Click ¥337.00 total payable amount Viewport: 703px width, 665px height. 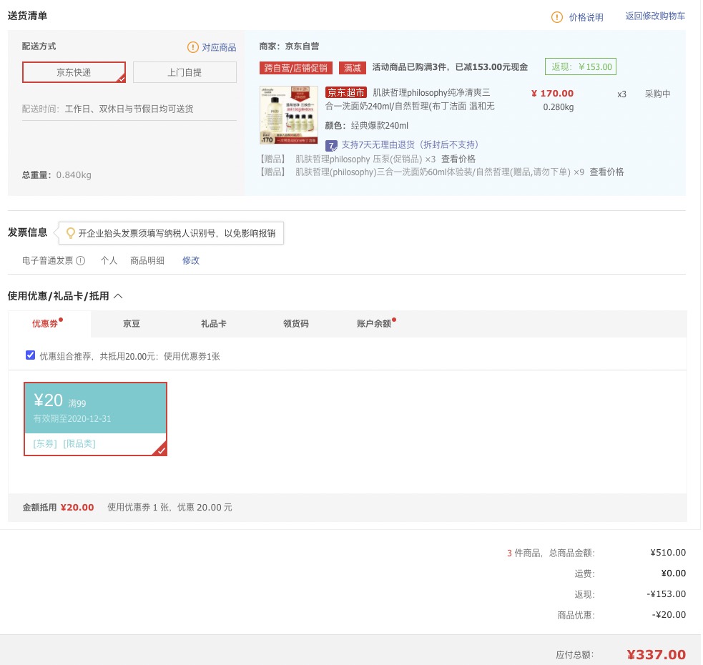coord(656,655)
